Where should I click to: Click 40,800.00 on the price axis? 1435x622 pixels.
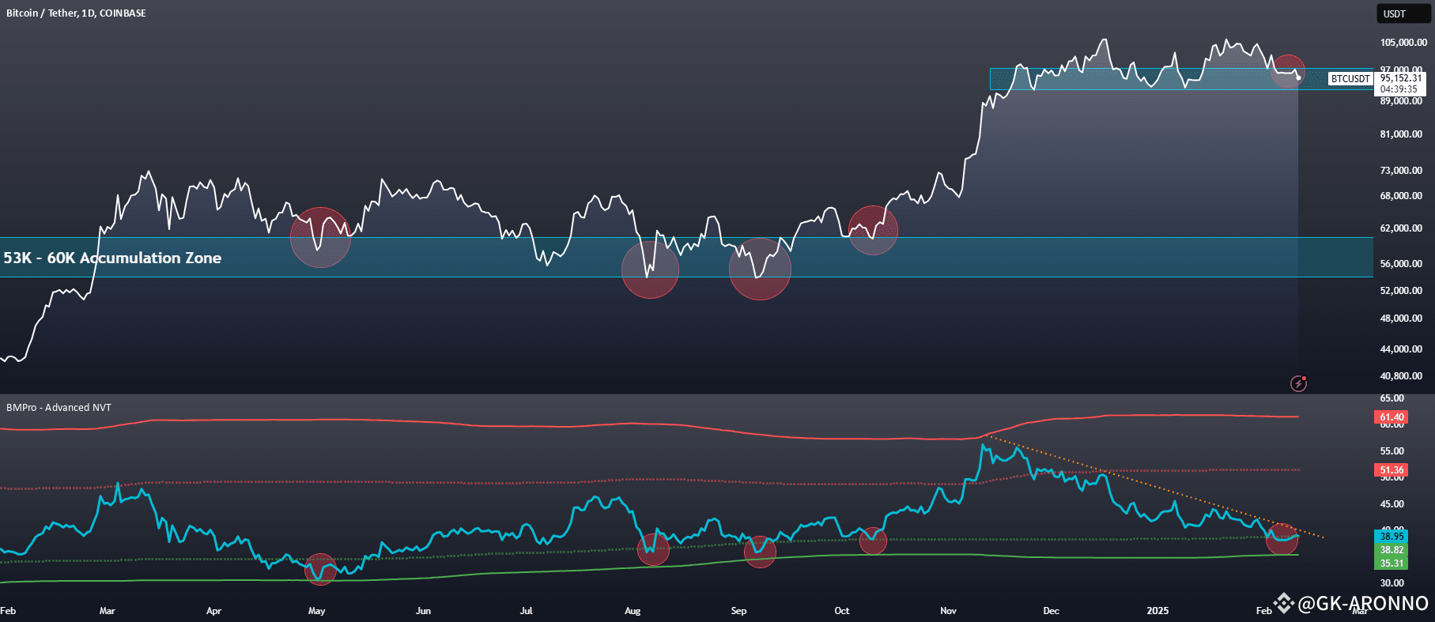(1401, 376)
